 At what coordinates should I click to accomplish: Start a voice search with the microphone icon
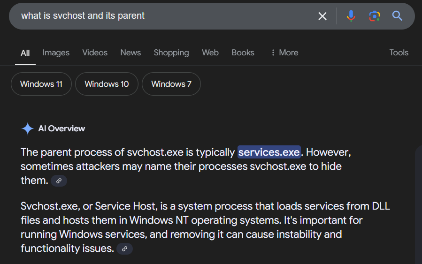point(351,16)
